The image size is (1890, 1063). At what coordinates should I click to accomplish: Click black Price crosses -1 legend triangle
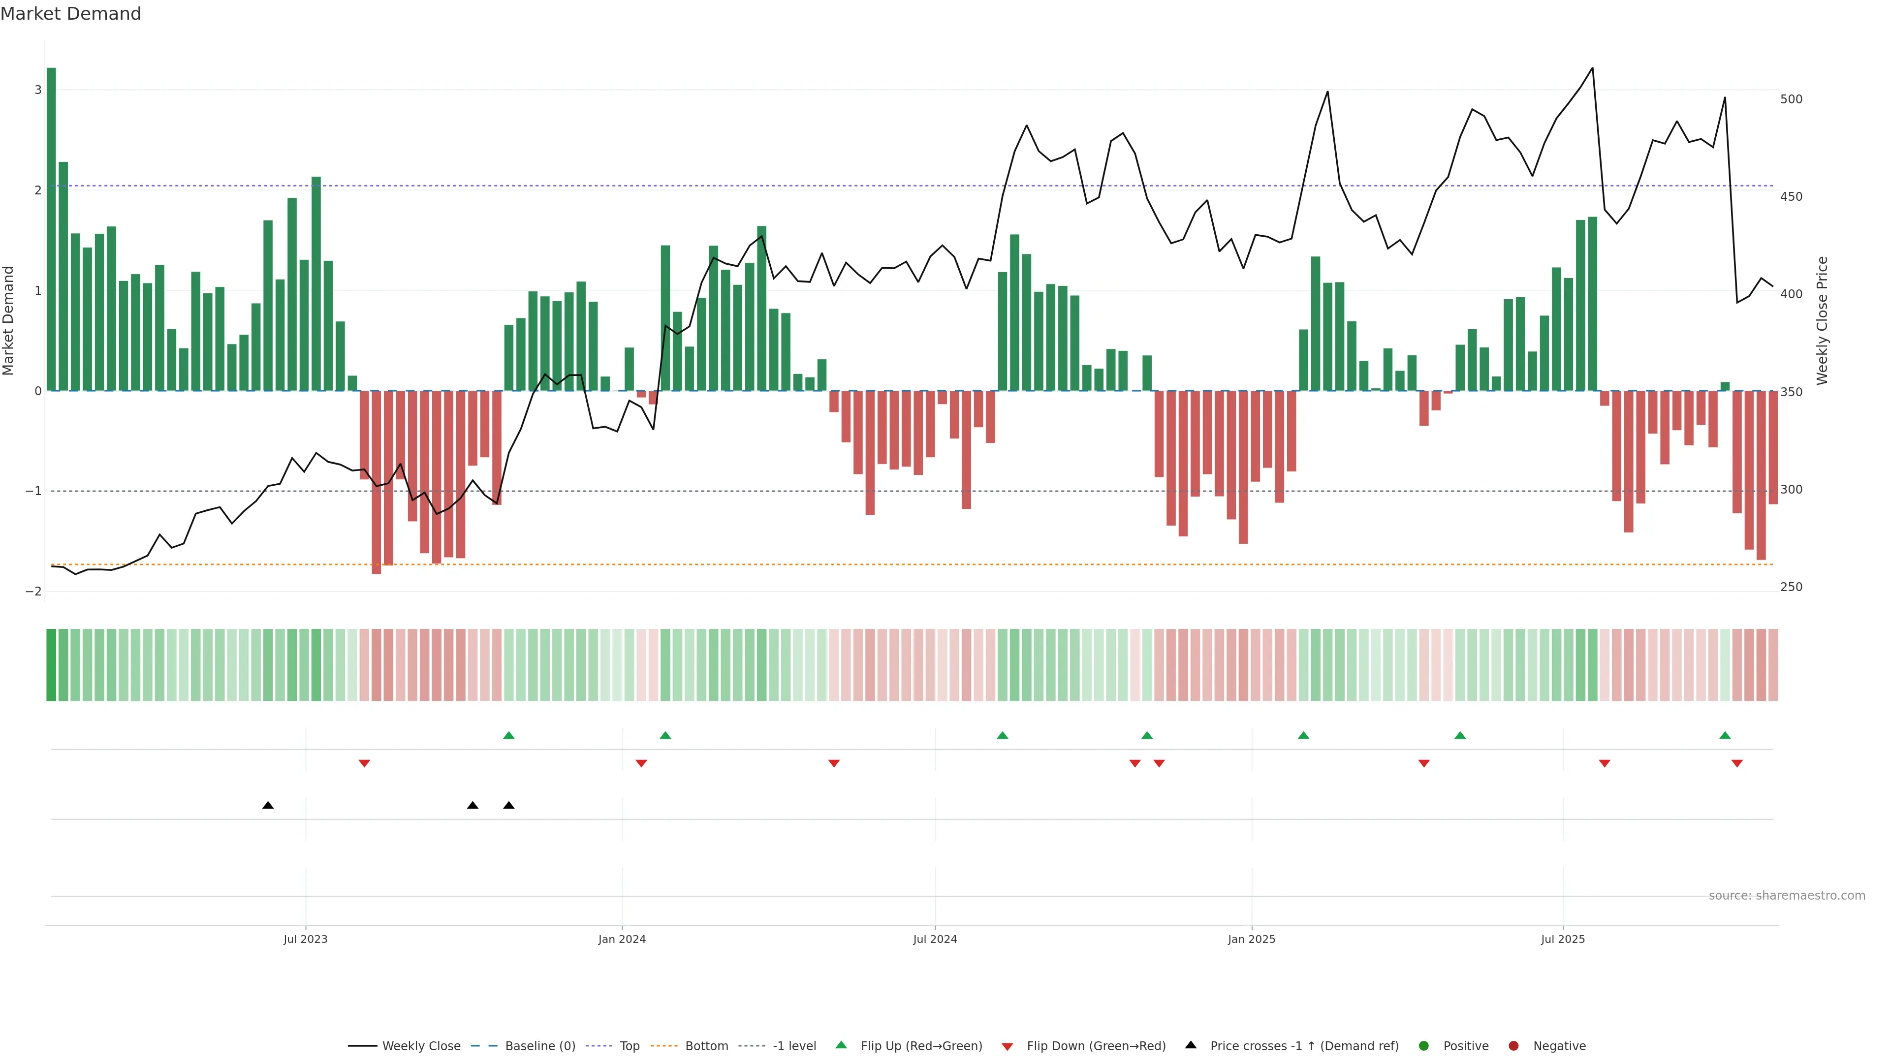[1191, 1045]
